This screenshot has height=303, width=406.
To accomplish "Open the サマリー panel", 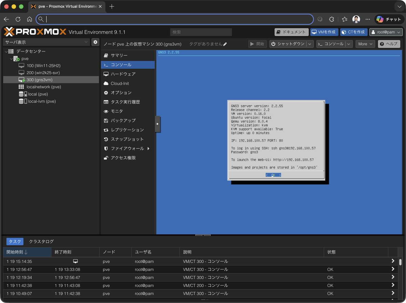I will click(x=128, y=55).
